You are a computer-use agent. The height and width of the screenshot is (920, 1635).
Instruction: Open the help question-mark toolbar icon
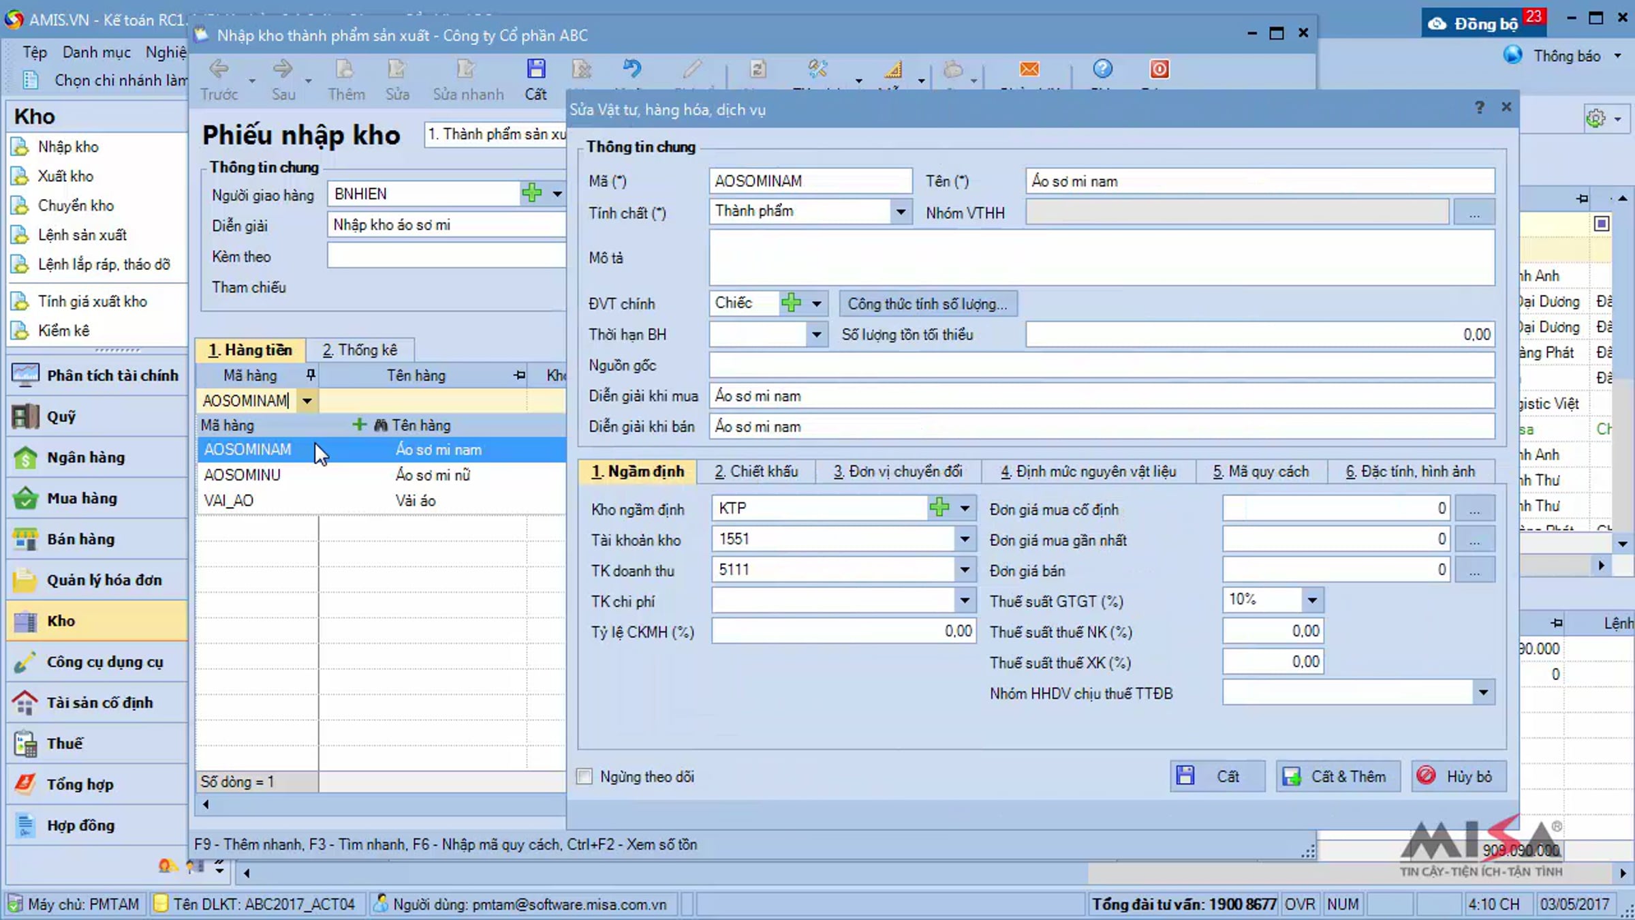click(1102, 69)
